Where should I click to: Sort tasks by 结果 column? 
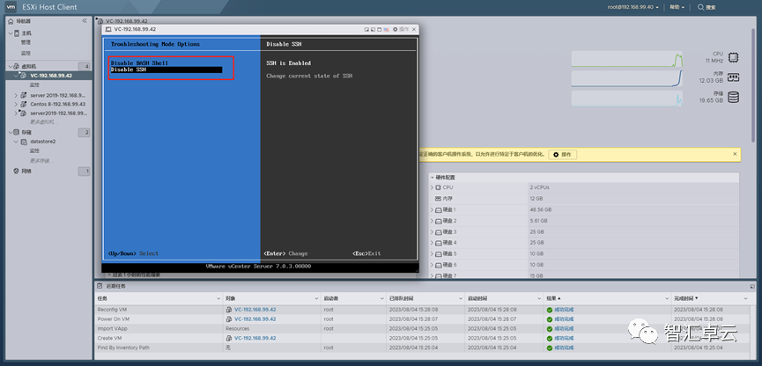553,297
